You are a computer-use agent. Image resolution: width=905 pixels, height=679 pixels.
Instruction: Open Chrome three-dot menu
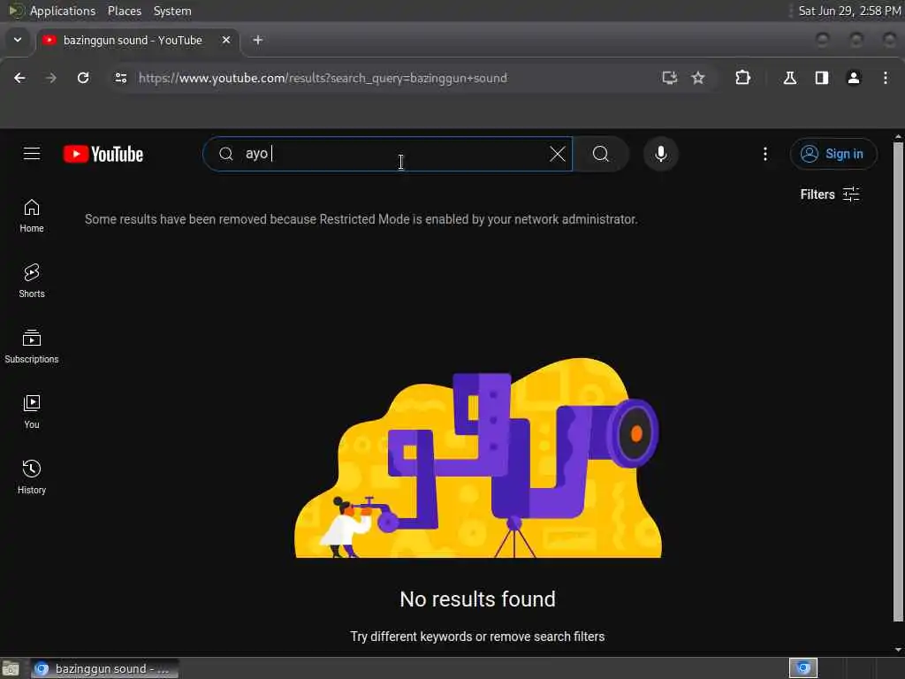click(x=886, y=78)
